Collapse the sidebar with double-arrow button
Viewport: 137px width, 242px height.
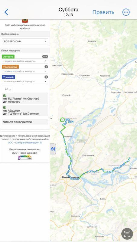[53, 149]
